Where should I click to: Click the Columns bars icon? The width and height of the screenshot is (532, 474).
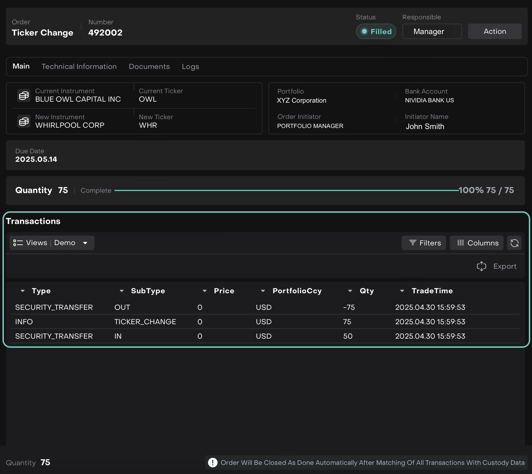pyautogui.click(x=460, y=243)
